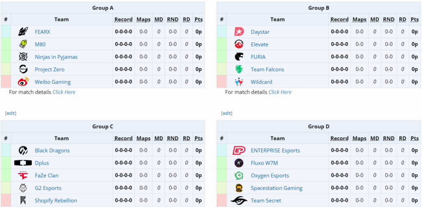Open Group A match details Click Here

tap(64, 92)
